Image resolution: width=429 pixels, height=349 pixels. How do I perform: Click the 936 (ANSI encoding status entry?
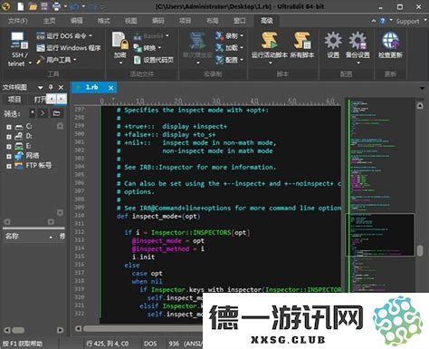click(185, 344)
